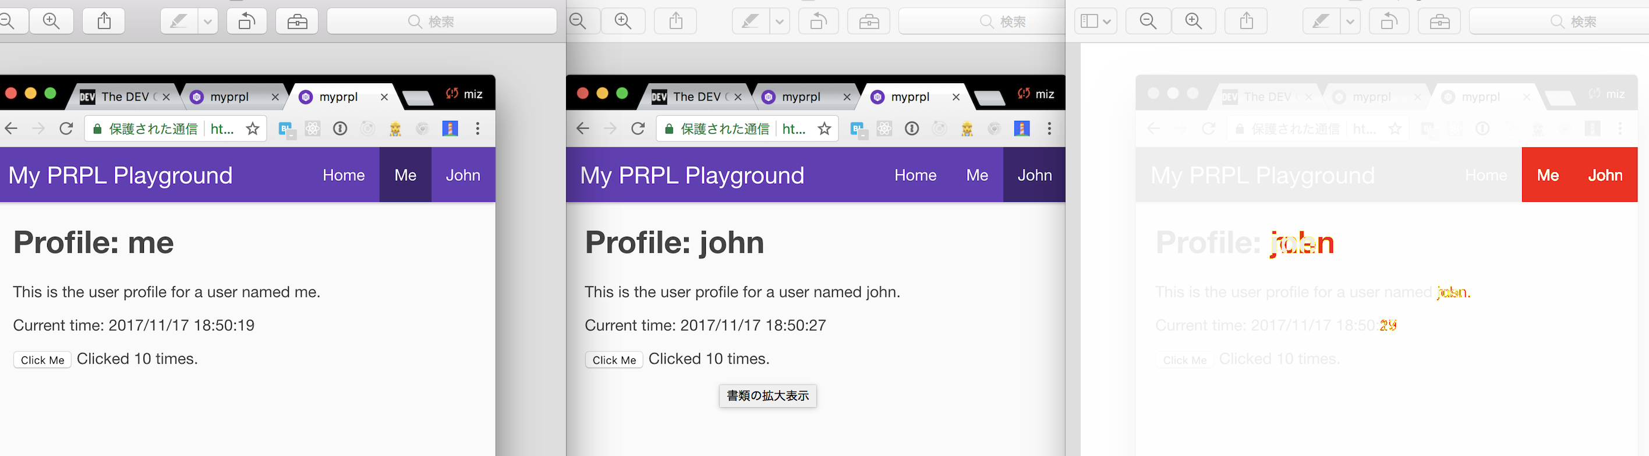Click the address bar showing 保護された通信 on Profile: me page
The width and height of the screenshot is (1649, 456).
coord(175,129)
